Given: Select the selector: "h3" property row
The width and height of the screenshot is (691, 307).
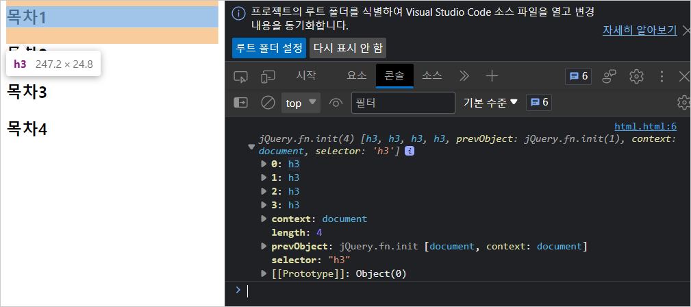Looking at the screenshot, I should point(311,260).
